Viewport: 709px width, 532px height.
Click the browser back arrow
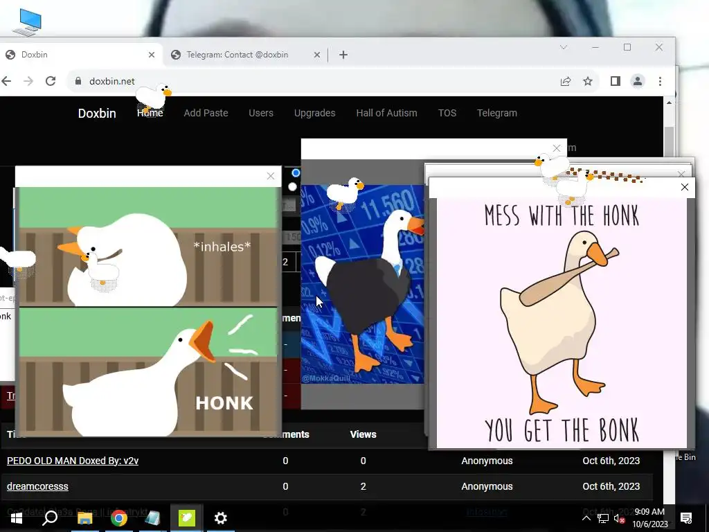pos(6,81)
